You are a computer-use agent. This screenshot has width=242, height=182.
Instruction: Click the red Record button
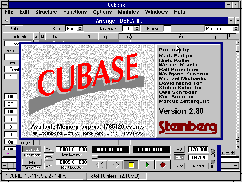click(163, 165)
